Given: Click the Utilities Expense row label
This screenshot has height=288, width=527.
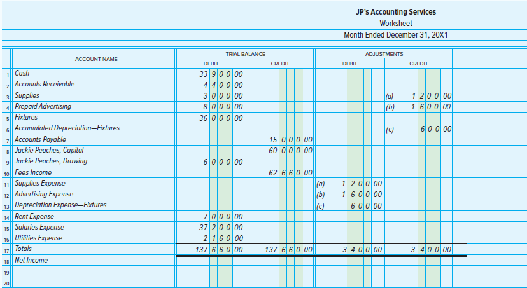Looking at the screenshot, I should (38, 238).
